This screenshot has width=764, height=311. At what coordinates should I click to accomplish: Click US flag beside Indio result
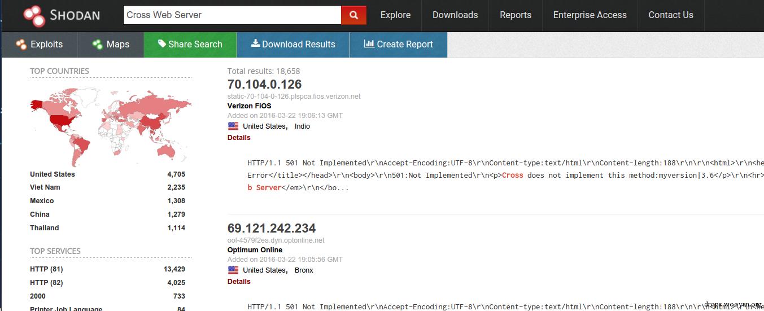click(x=233, y=126)
